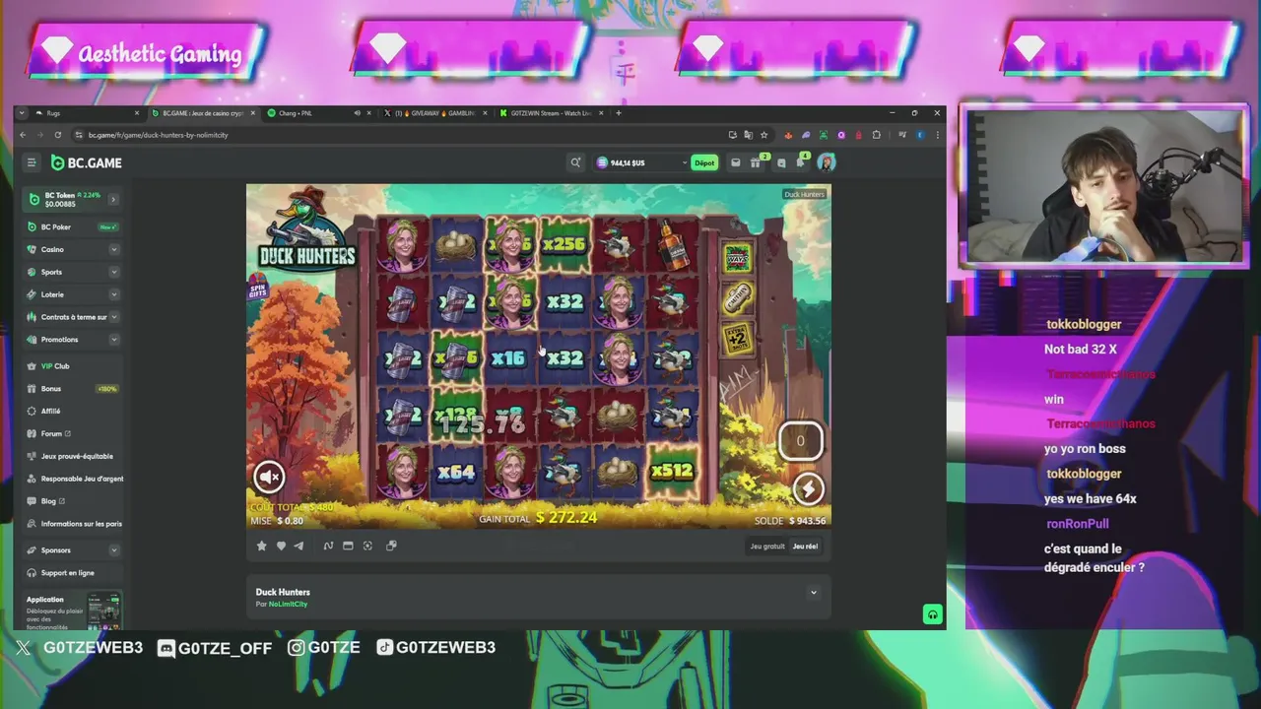1261x709 pixels.
Task: Click the BC.GAME logo
Action: pos(87,162)
